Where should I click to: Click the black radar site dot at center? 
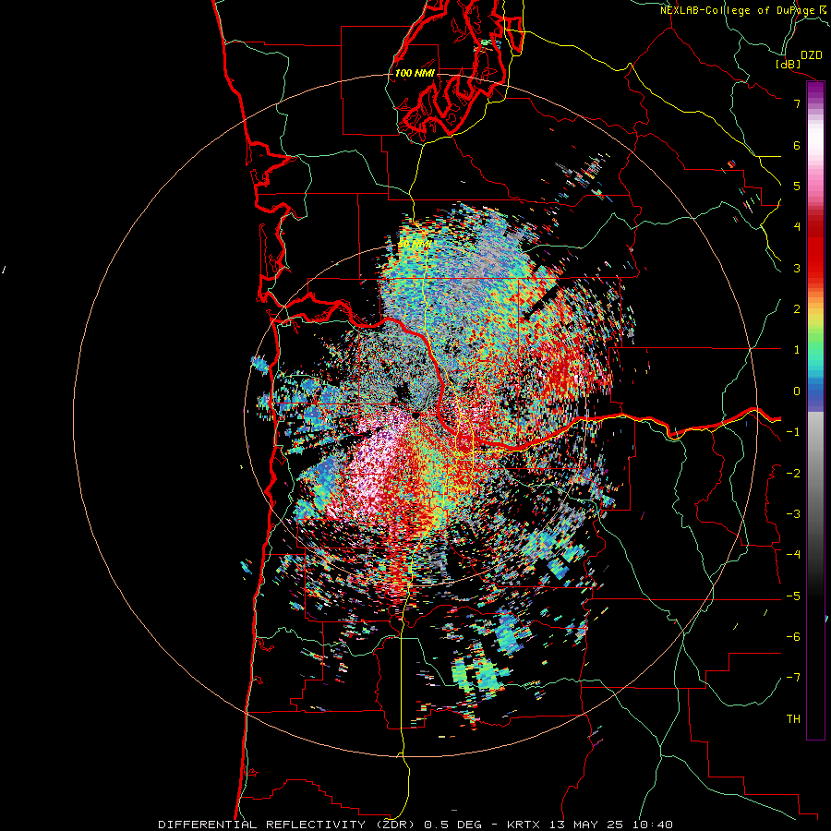tap(416, 415)
